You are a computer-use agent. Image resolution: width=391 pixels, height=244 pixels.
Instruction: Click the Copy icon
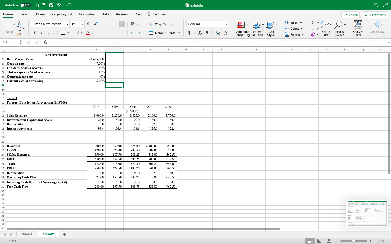coord(19,28)
